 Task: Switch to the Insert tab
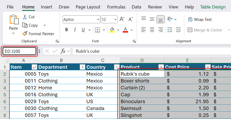click(46, 7)
